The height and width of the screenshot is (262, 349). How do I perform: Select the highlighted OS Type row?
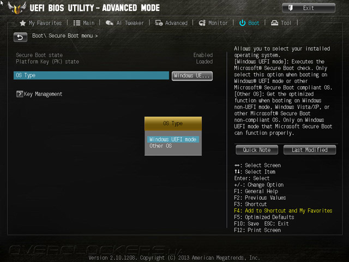click(91, 75)
